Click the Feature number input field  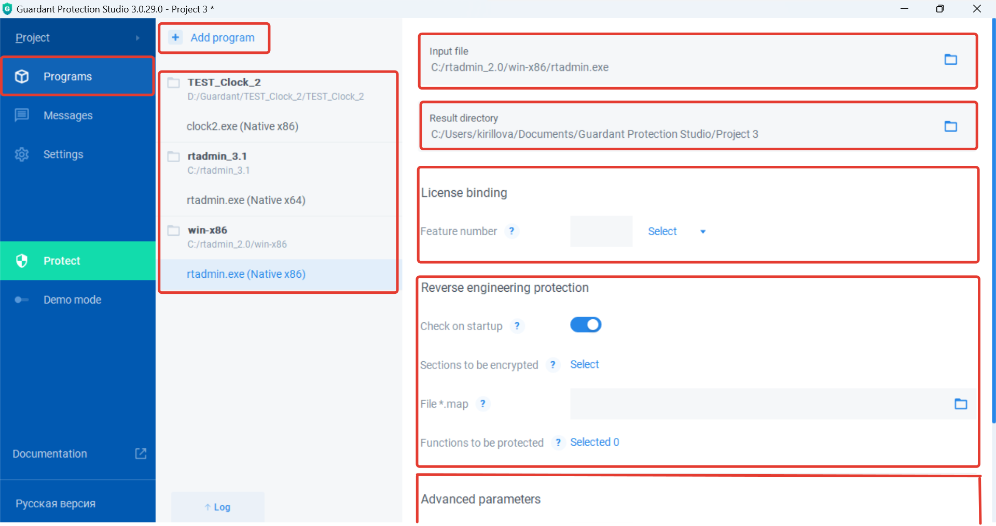tap(601, 231)
